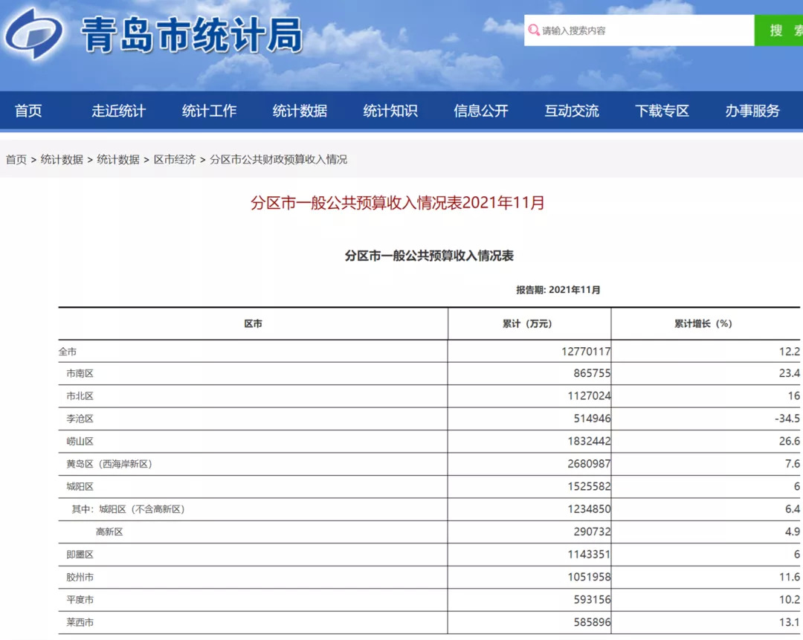Go to the 下载专区 section
Screen dimensions: 803x640
pos(662,111)
